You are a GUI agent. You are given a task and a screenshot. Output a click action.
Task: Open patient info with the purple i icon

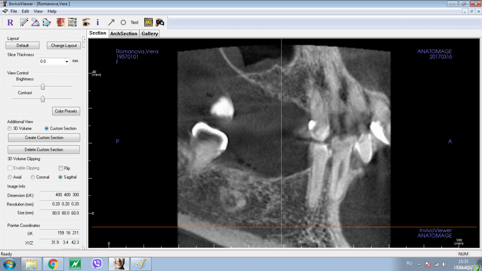(98, 22)
